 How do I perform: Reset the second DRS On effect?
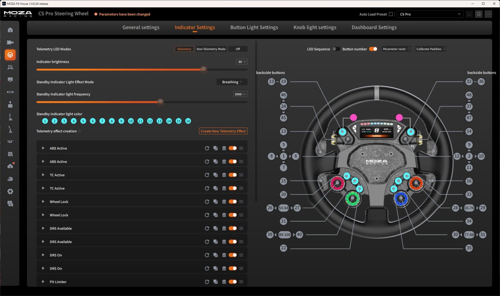pyautogui.click(x=207, y=269)
